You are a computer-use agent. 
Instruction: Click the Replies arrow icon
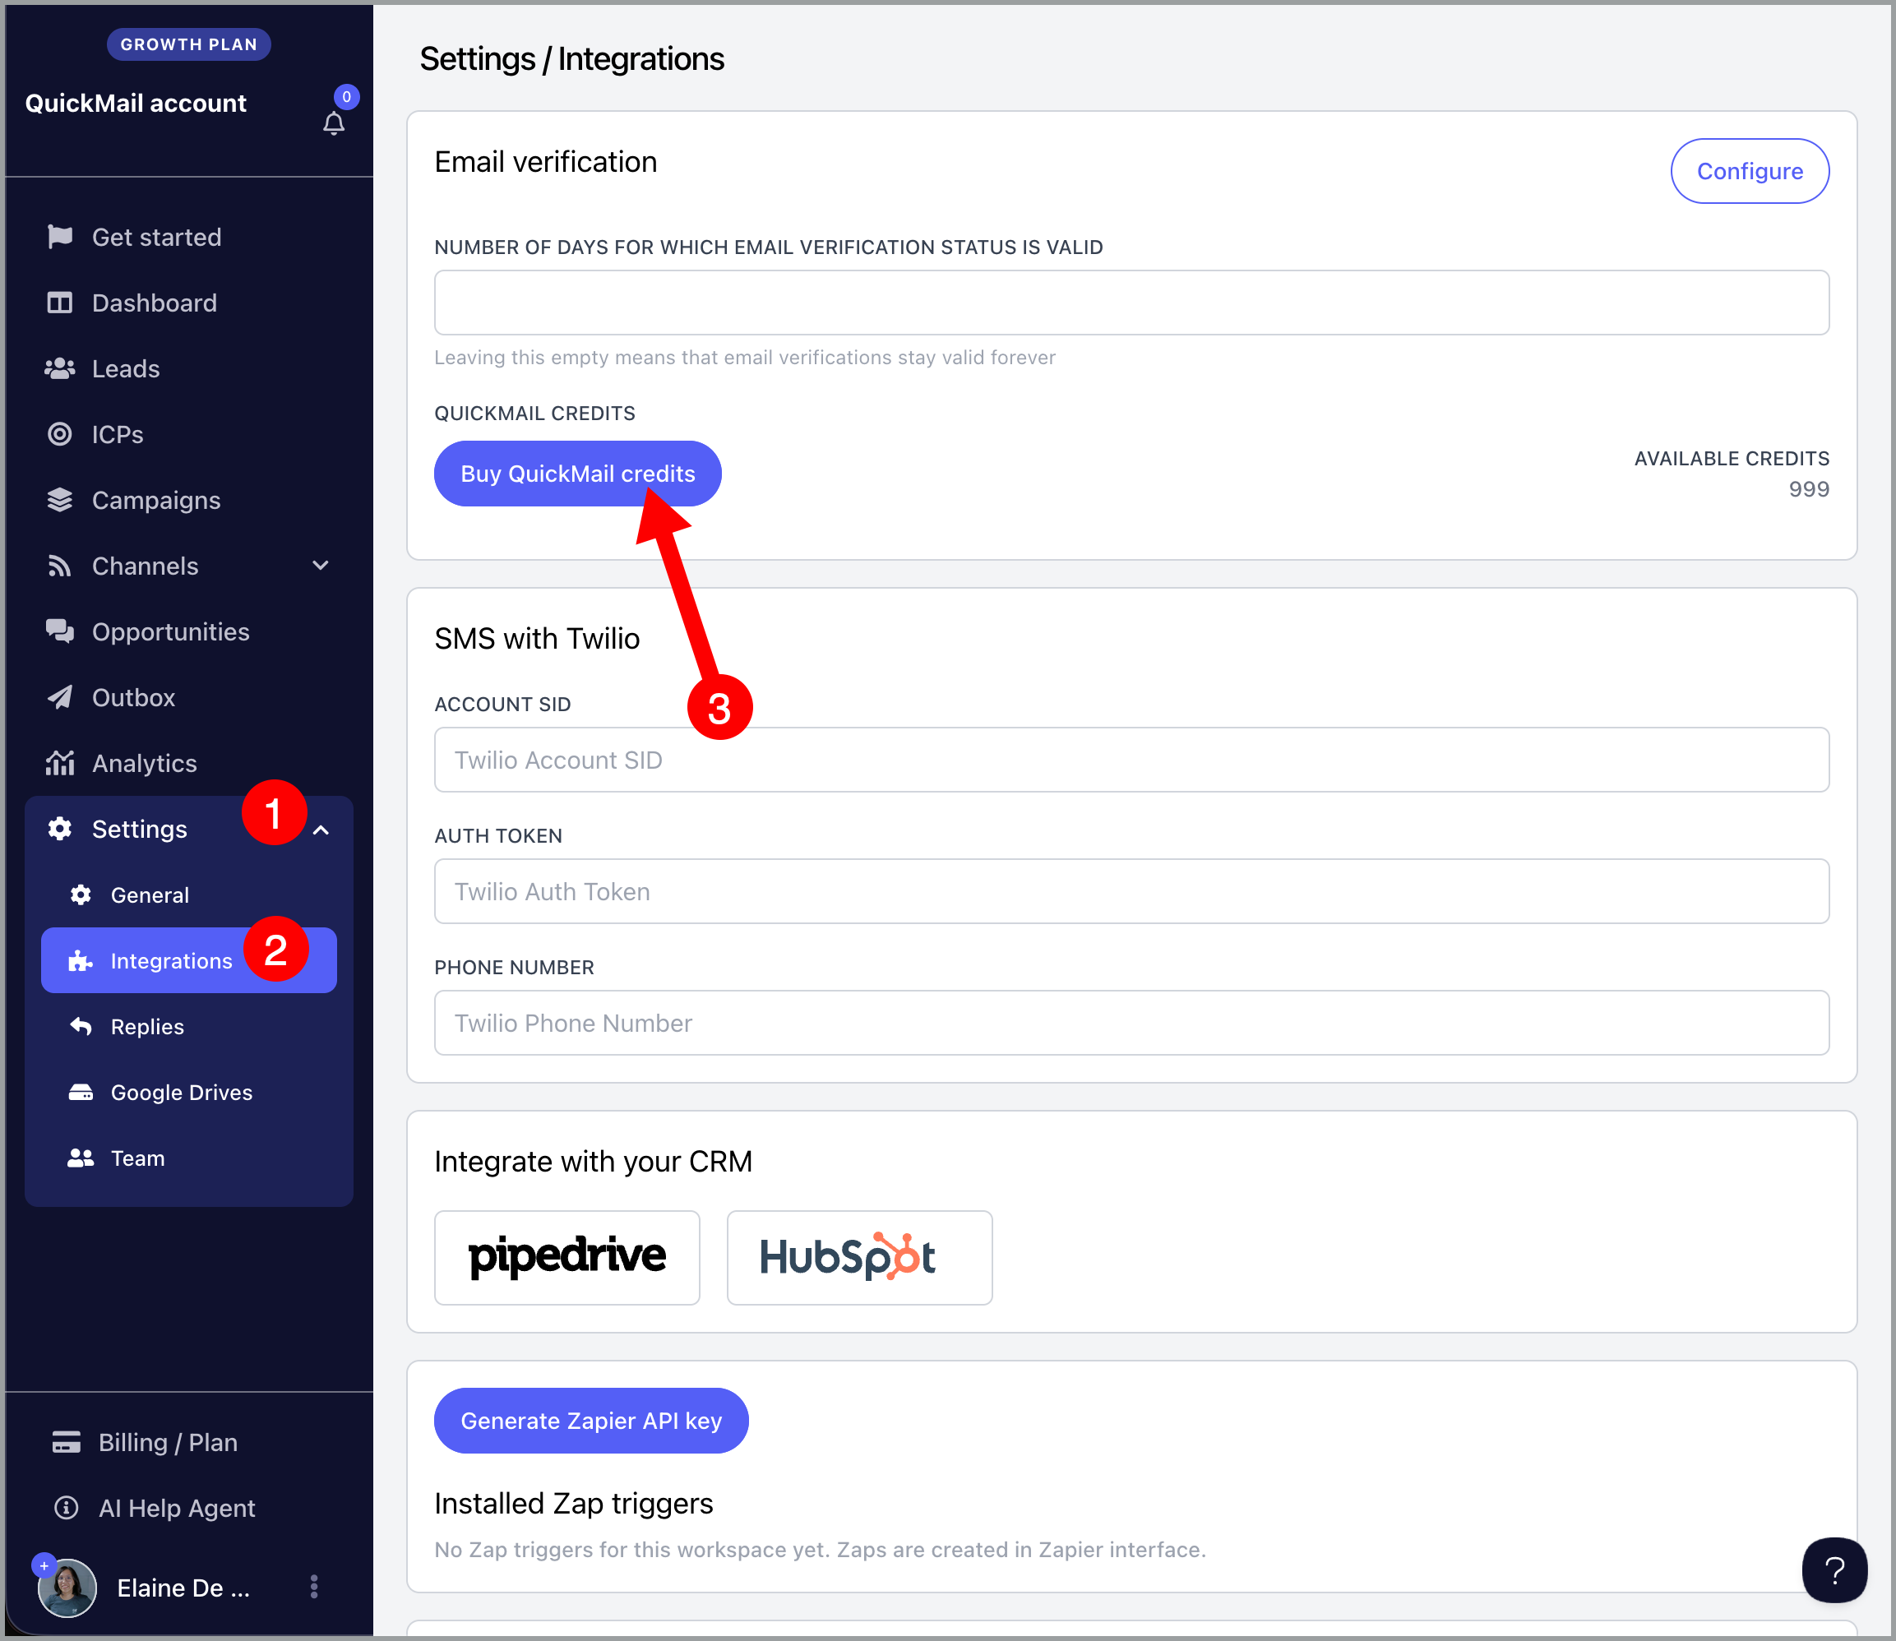(x=81, y=1028)
